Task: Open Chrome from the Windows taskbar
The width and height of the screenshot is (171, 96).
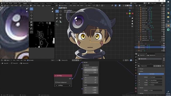Action: coord(168,13)
